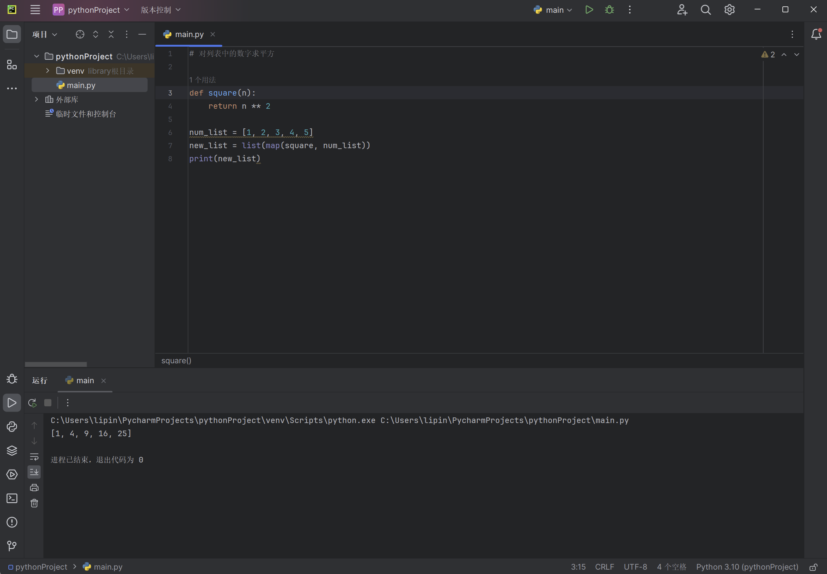Open Python 3.10 interpreter selector

(747, 567)
